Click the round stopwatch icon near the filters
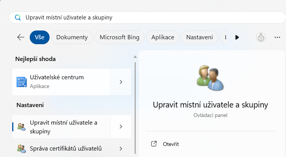Image resolution: width=286 pixels, height=157 pixels. pos(261,37)
